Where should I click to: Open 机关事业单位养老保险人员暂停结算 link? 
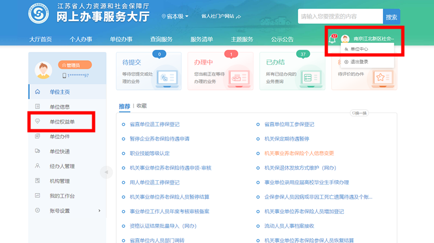pyautogui.click(x=169, y=197)
